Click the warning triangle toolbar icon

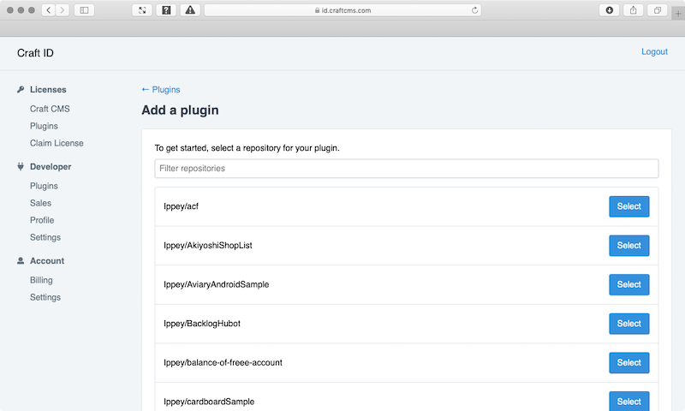coord(190,10)
